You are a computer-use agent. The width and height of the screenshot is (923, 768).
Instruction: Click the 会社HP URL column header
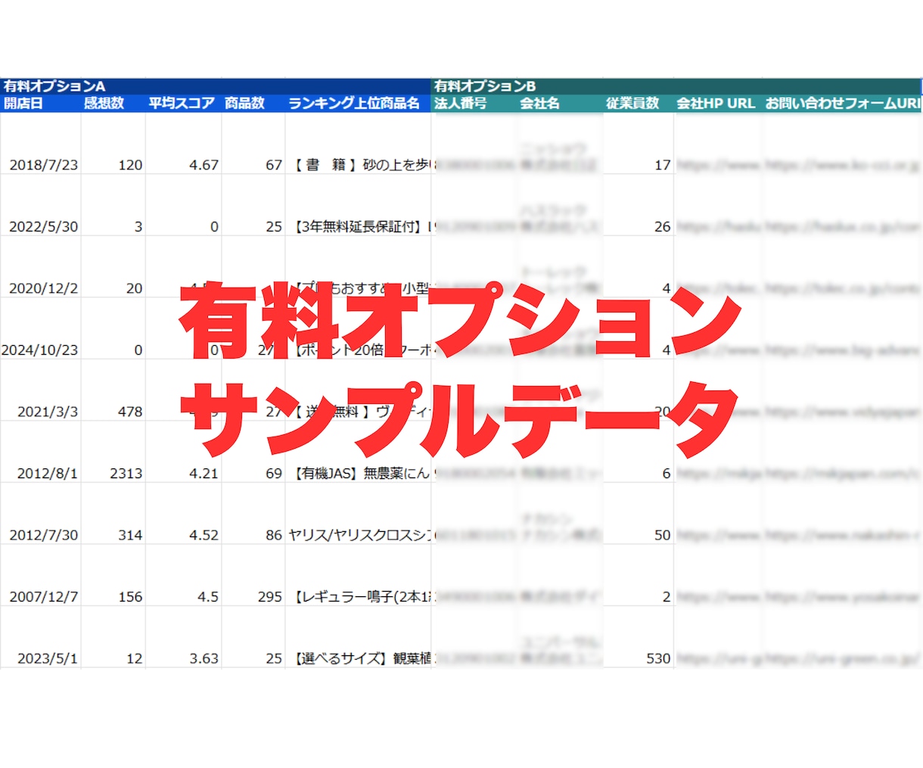tap(718, 104)
